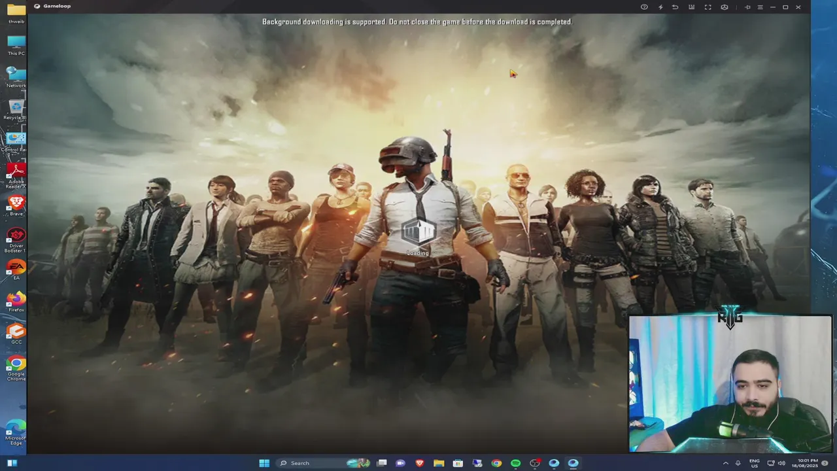Click the Gameloop title text in title bar
The image size is (837, 471).
(57, 6)
